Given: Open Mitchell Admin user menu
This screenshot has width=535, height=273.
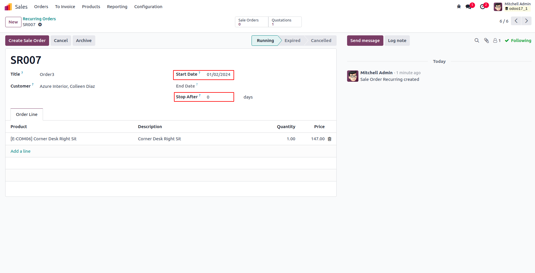Looking at the screenshot, I should click(x=512, y=6).
